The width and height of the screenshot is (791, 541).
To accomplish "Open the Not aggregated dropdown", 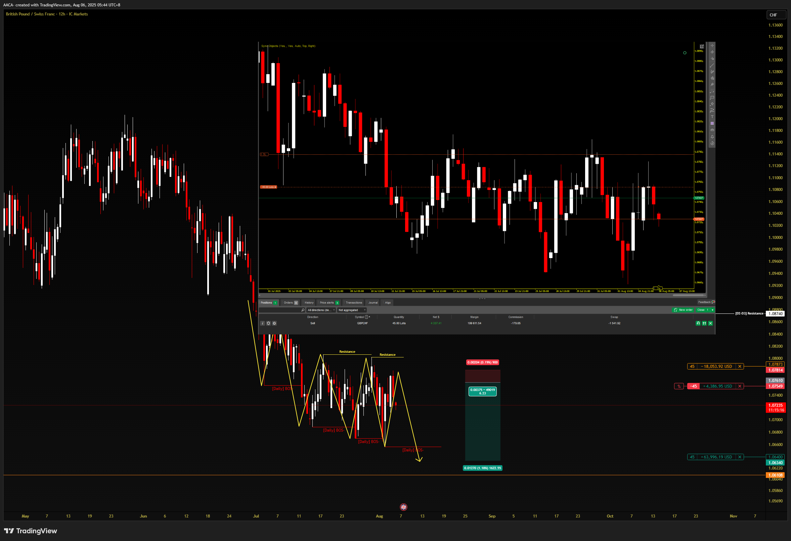I will click(x=352, y=310).
